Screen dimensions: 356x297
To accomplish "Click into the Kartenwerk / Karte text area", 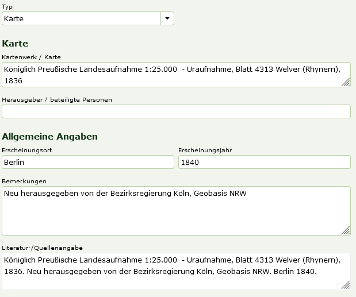I will point(176,75).
